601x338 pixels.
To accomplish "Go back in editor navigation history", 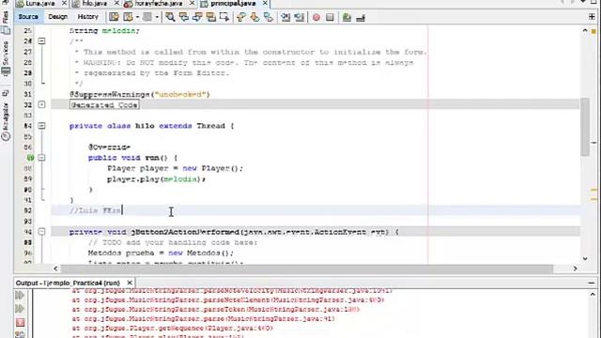I will [128, 17].
